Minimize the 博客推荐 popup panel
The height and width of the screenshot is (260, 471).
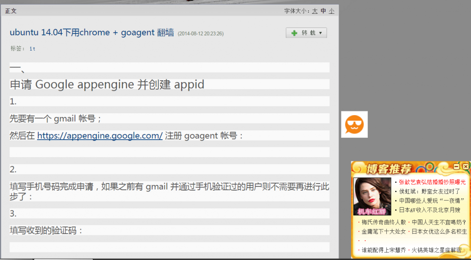click(x=456, y=167)
